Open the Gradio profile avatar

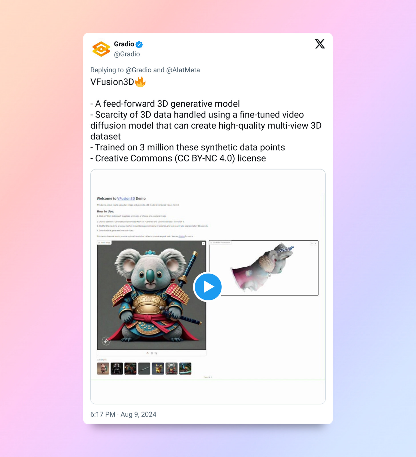[101, 49]
